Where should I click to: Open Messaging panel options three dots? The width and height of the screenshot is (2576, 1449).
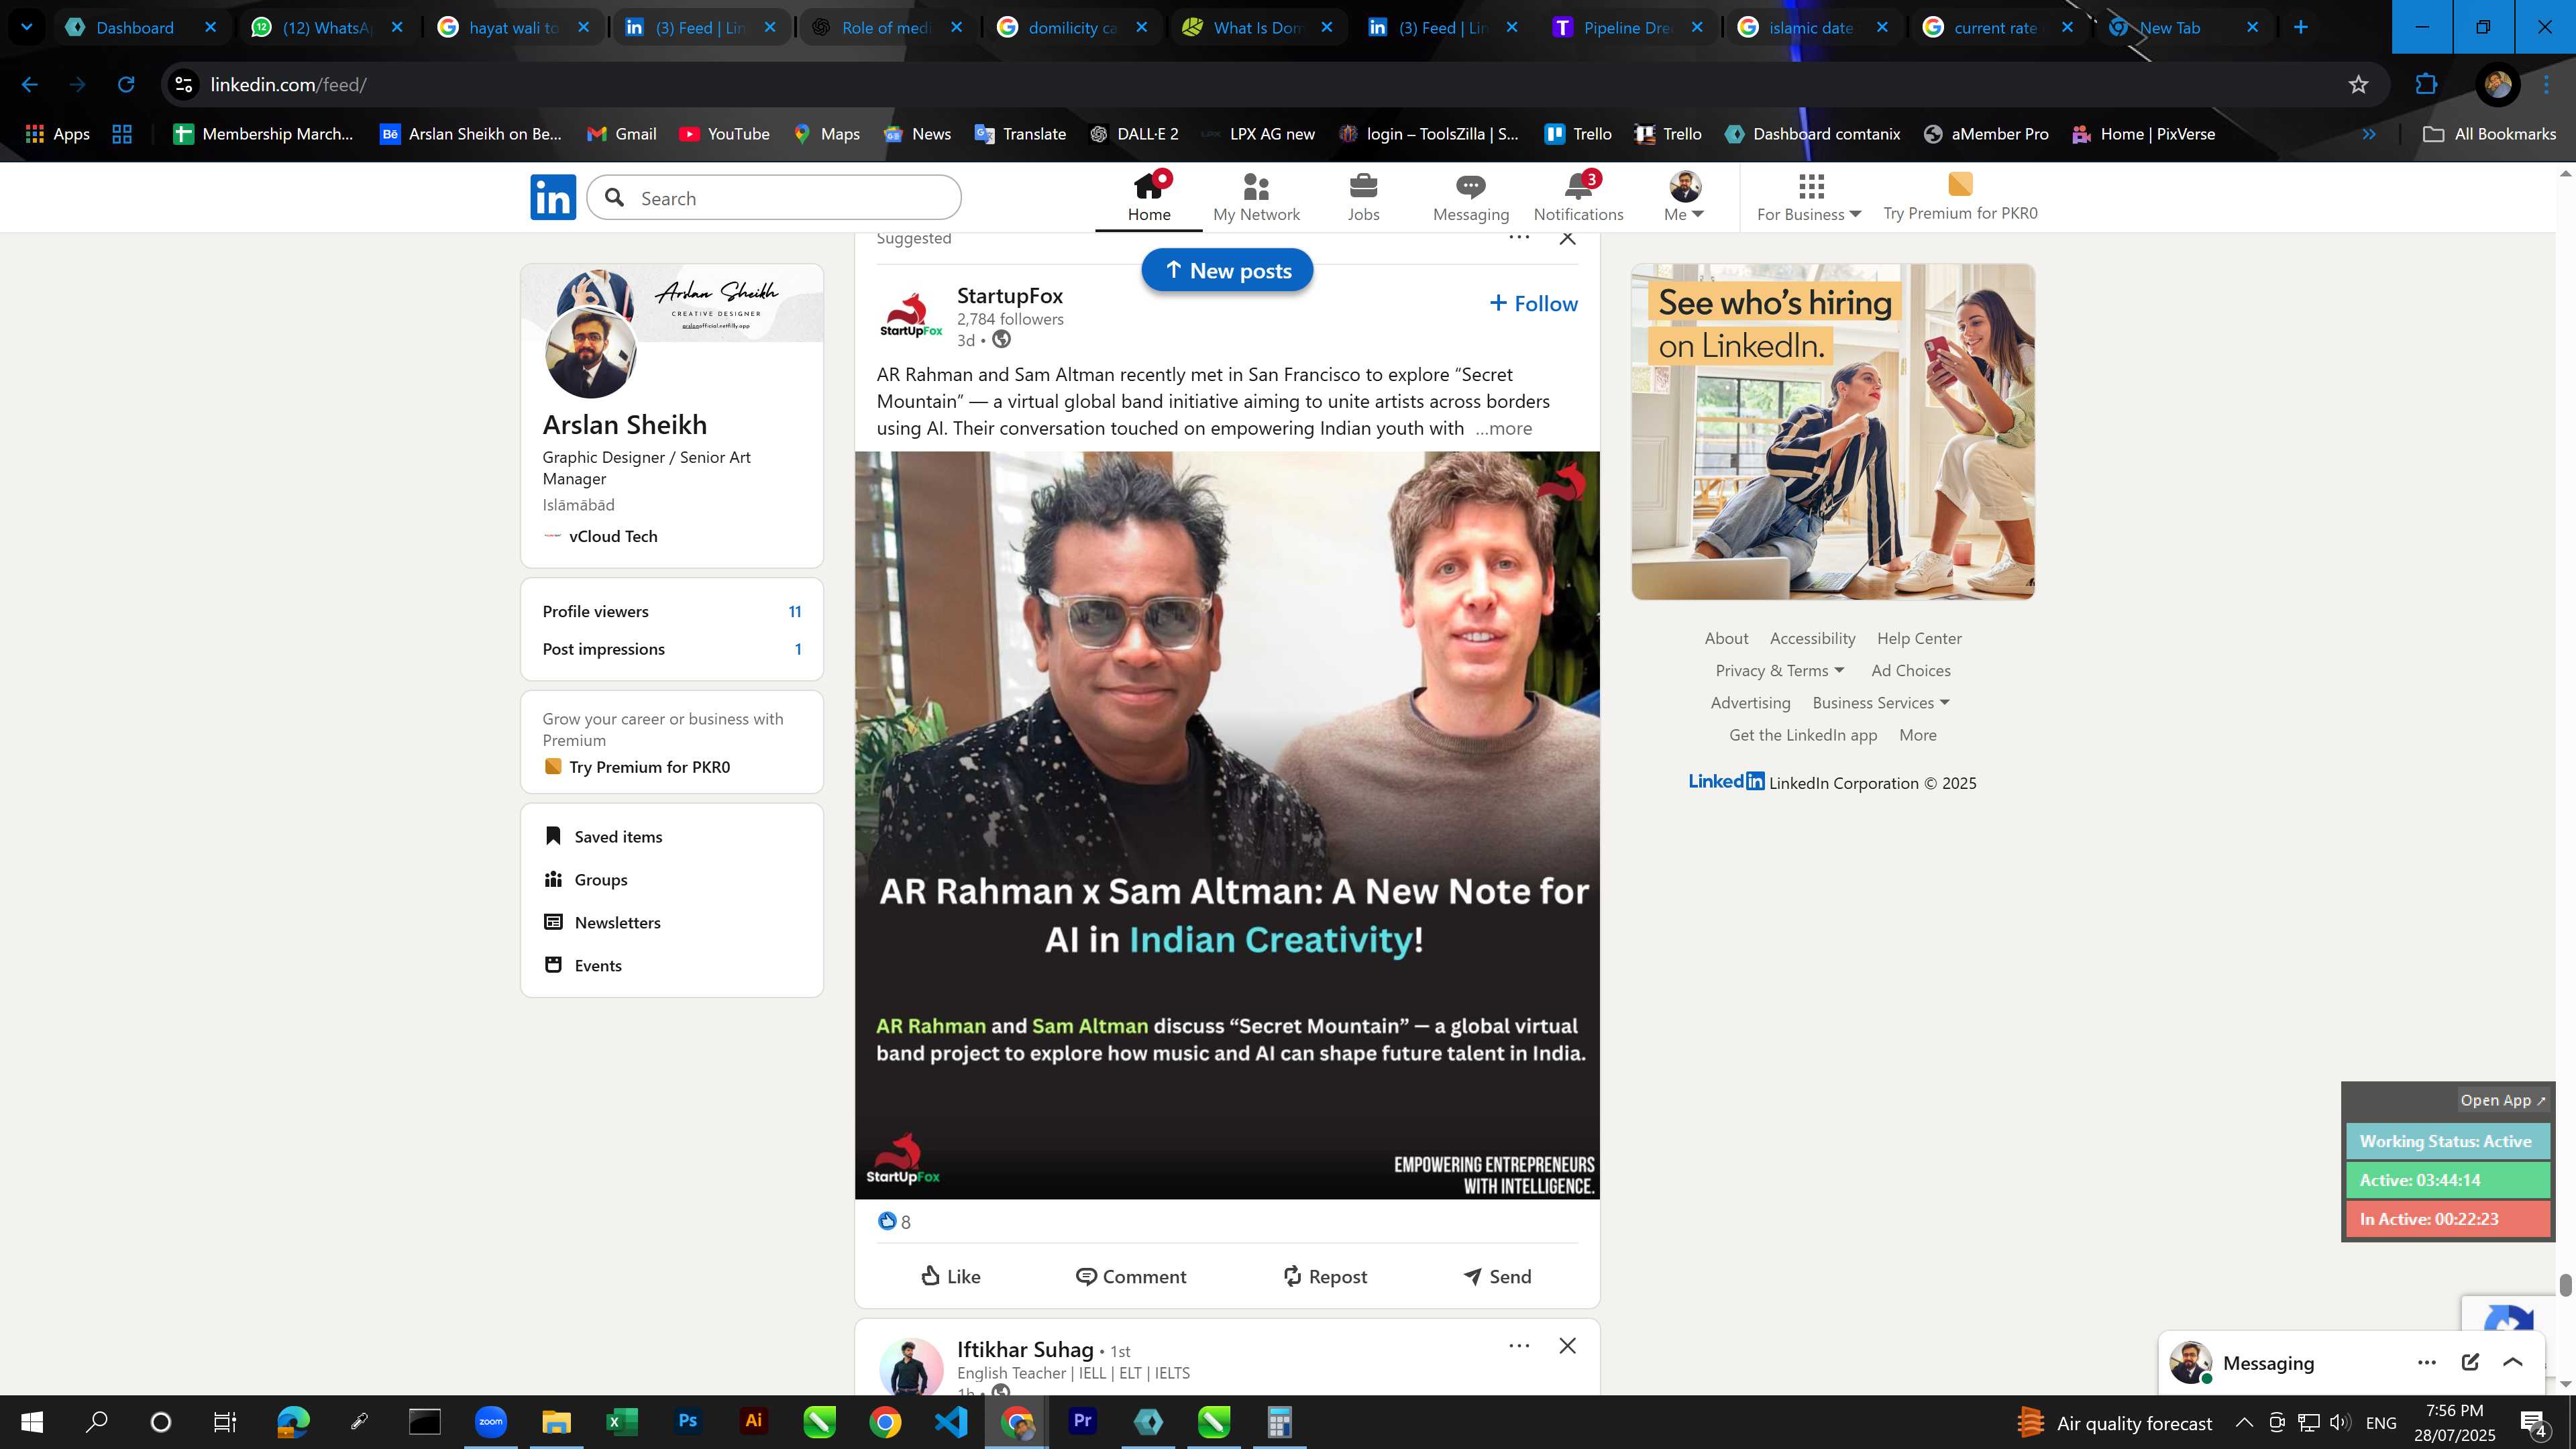(2427, 1362)
